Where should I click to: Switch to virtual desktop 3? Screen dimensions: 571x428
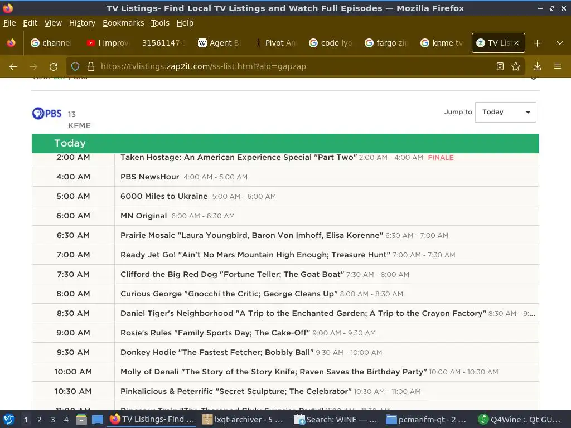(53, 420)
